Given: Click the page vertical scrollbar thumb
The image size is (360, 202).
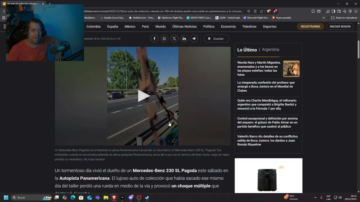Looking at the screenshot, I should tap(359, 49).
